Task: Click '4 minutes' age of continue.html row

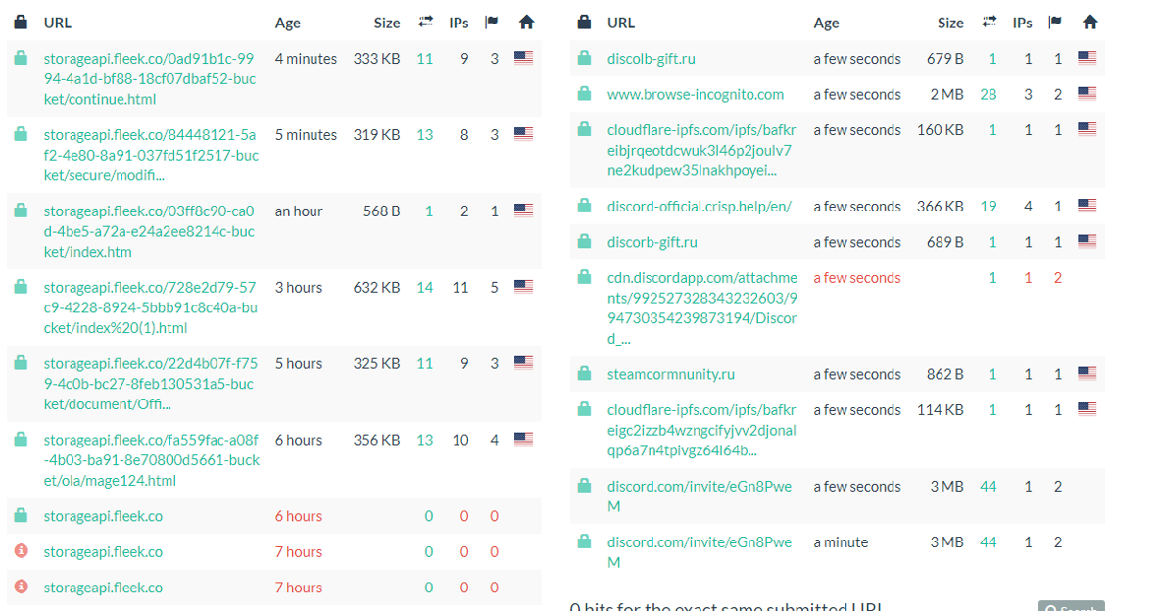Action: click(x=306, y=59)
